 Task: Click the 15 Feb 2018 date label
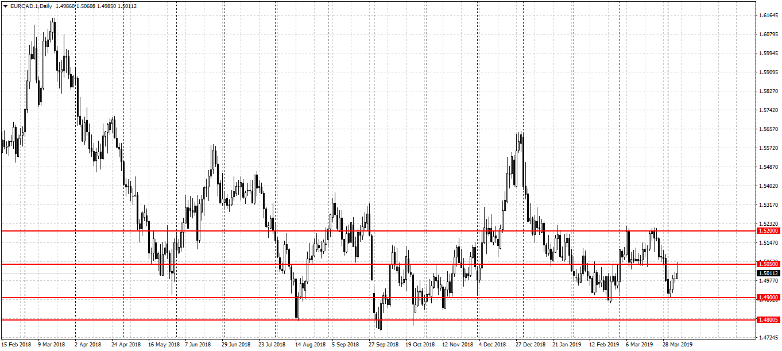click(x=17, y=345)
